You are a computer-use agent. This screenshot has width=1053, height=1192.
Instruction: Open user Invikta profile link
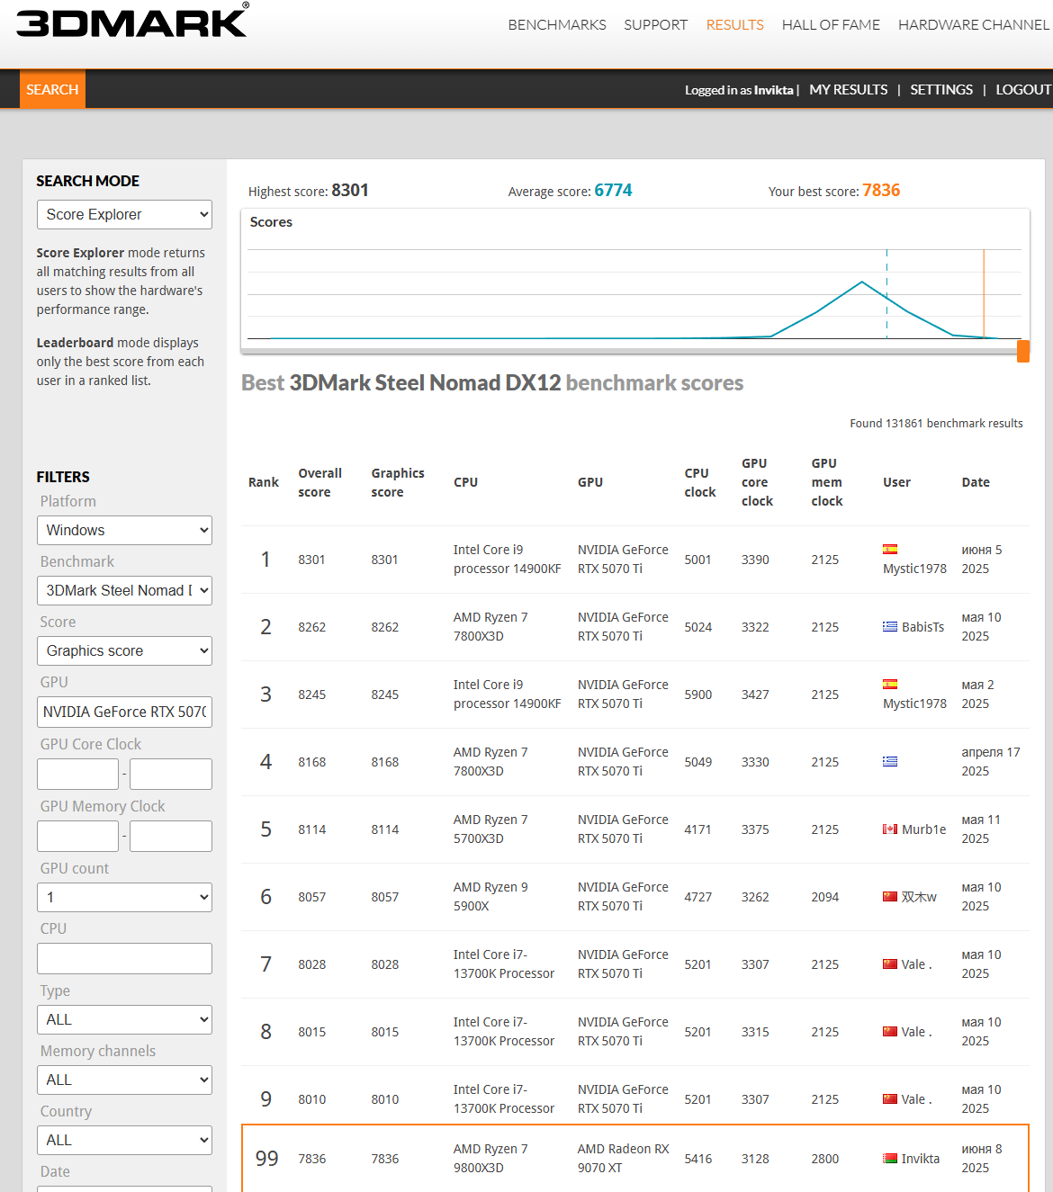tap(921, 1159)
